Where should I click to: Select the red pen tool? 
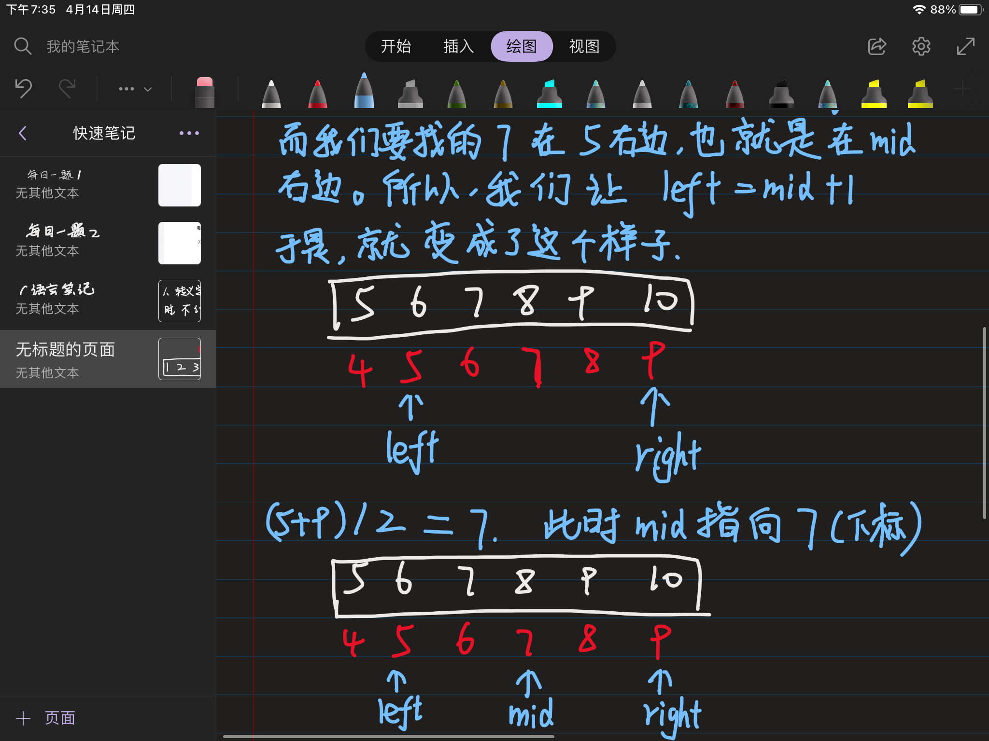coord(317,94)
